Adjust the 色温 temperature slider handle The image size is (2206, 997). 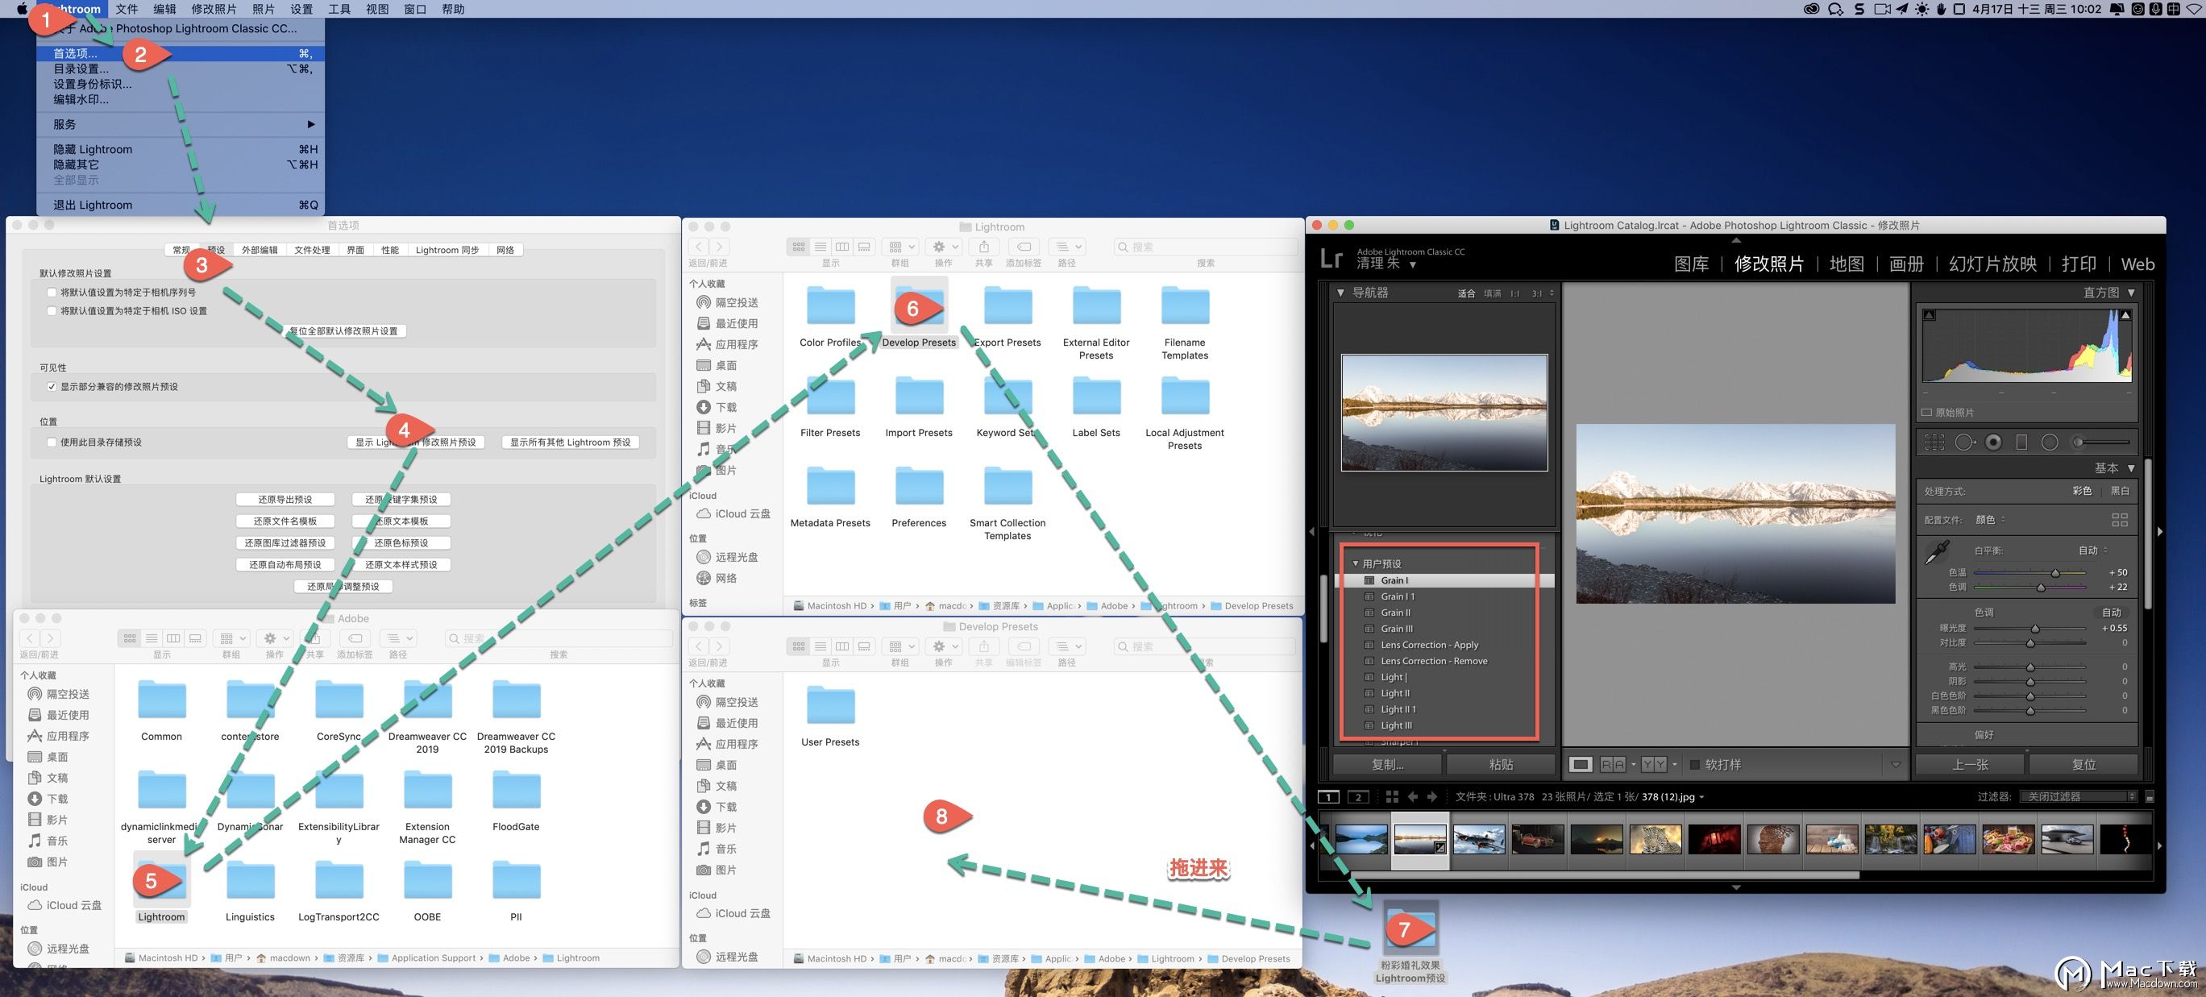[2054, 572]
